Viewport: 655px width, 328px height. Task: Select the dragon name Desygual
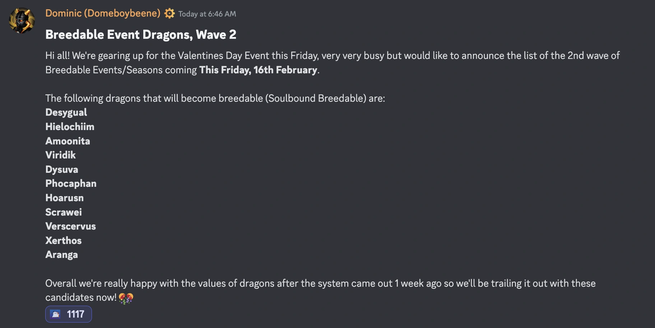coord(66,112)
